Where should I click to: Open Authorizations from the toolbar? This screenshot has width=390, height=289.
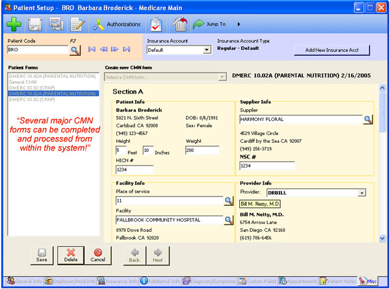pyautogui.click(x=117, y=25)
